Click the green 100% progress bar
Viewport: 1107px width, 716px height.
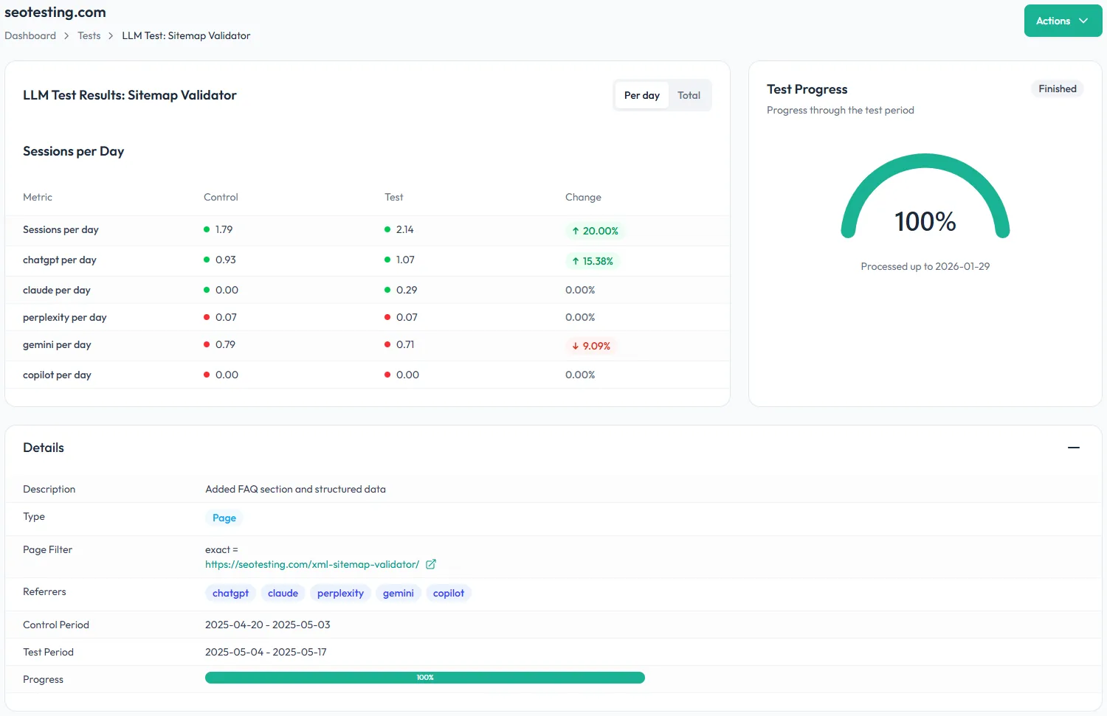pyautogui.click(x=424, y=678)
